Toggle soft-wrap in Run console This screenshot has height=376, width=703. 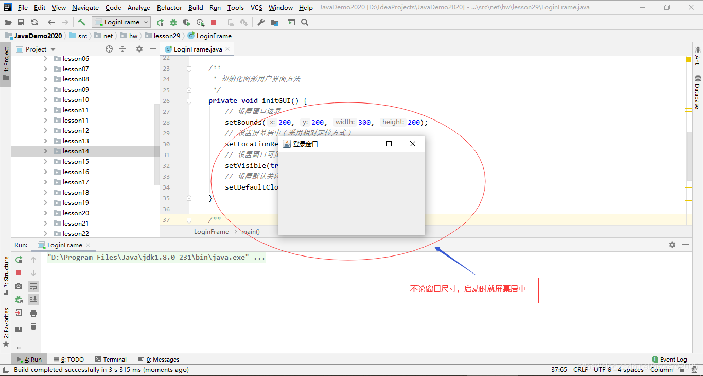(x=33, y=286)
